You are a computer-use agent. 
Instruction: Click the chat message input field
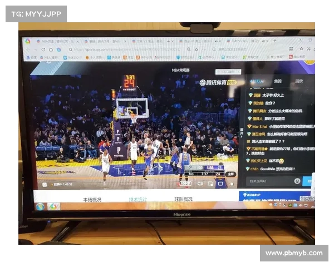(x=269, y=181)
